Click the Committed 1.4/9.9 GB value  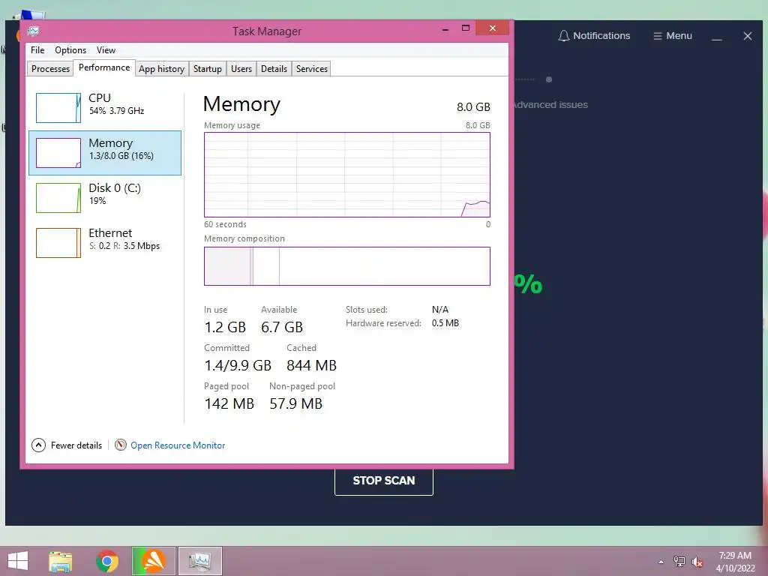[x=238, y=365]
